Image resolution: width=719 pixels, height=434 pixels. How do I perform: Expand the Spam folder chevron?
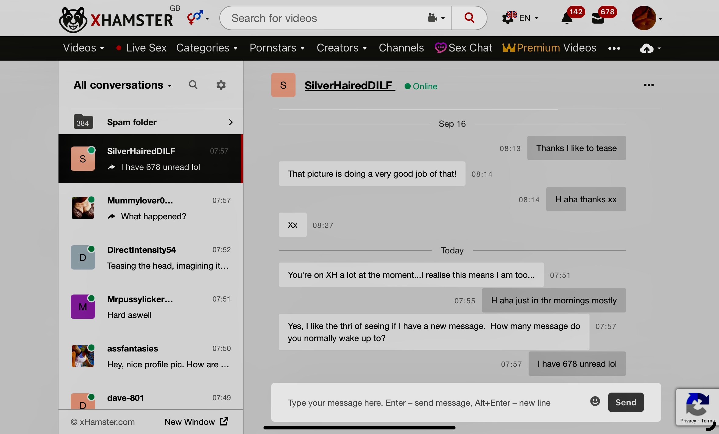click(231, 122)
